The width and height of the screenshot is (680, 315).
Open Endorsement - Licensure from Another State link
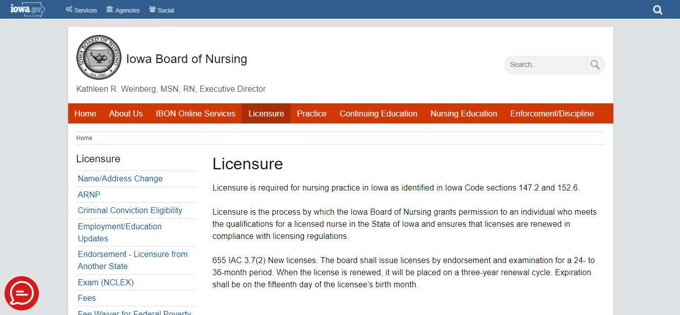pyautogui.click(x=133, y=260)
